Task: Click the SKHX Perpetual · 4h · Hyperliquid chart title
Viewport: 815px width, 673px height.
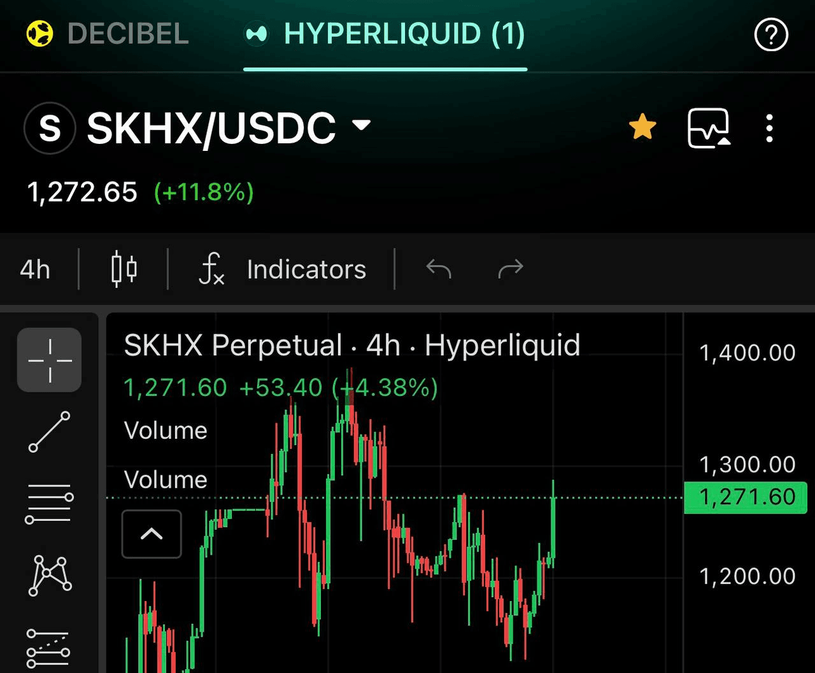Action: [x=352, y=346]
